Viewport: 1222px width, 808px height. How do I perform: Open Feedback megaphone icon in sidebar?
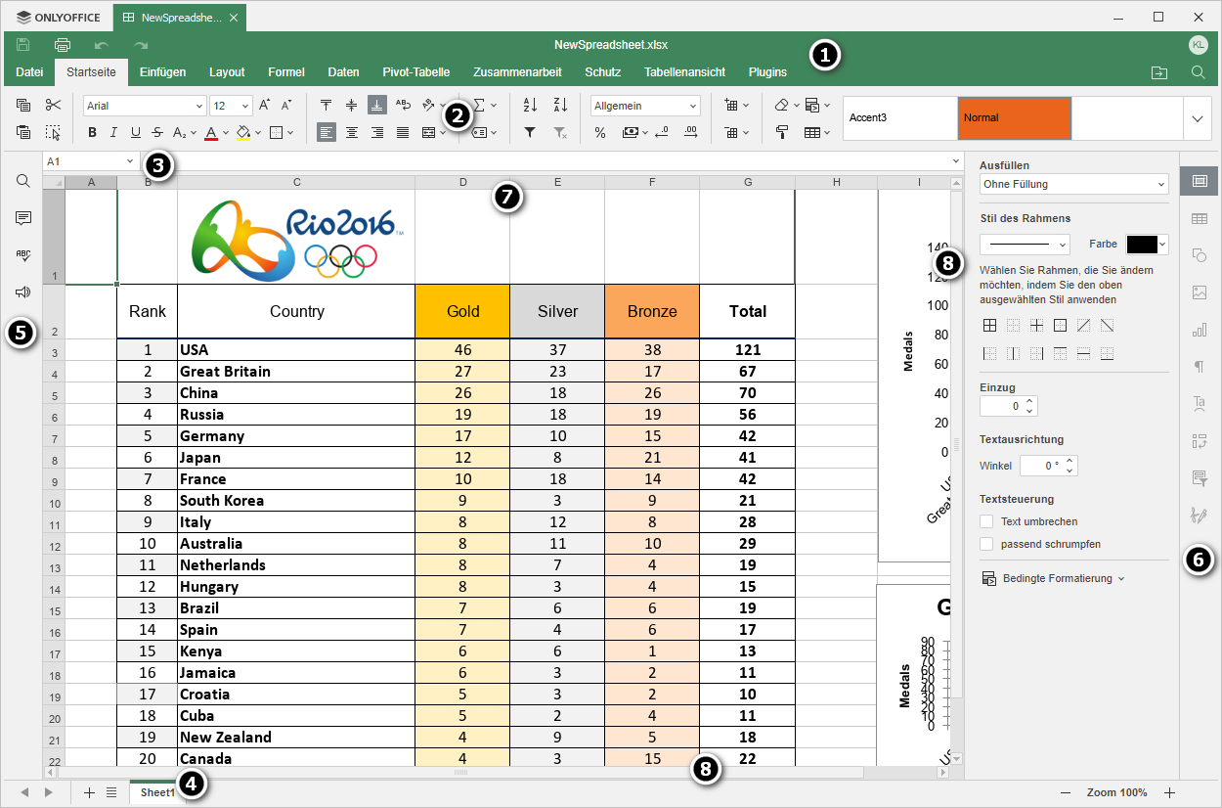pyautogui.click(x=23, y=292)
